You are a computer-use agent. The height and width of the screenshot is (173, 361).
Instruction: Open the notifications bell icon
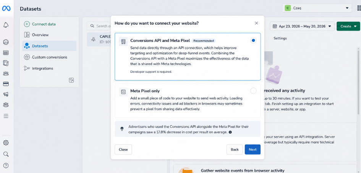(x=6, y=25)
